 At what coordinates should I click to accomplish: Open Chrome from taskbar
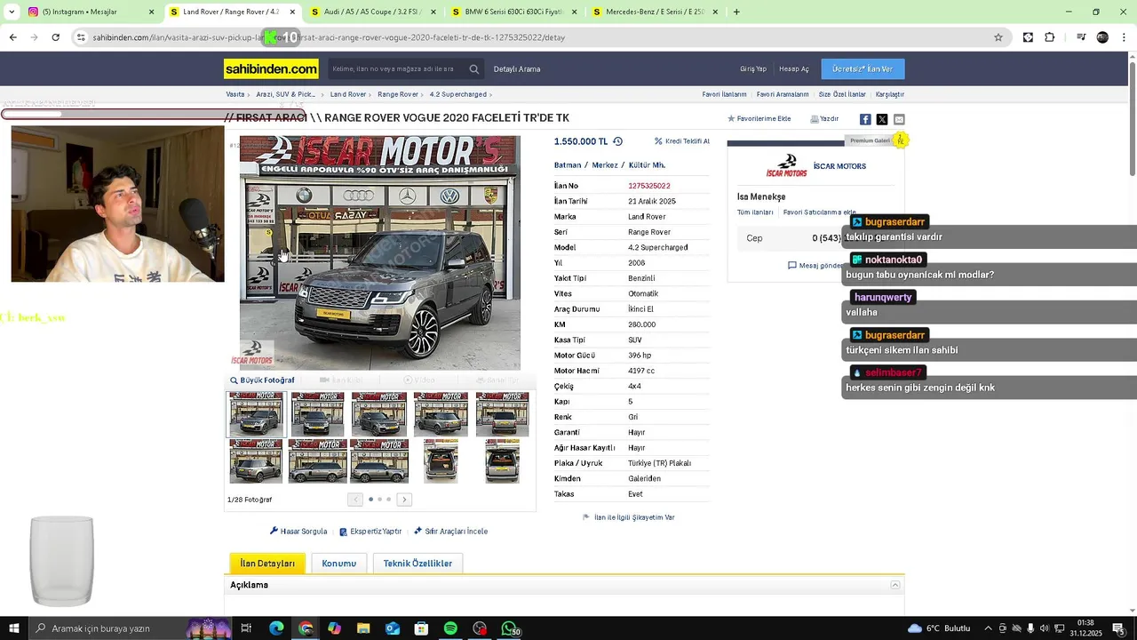pos(306,628)
